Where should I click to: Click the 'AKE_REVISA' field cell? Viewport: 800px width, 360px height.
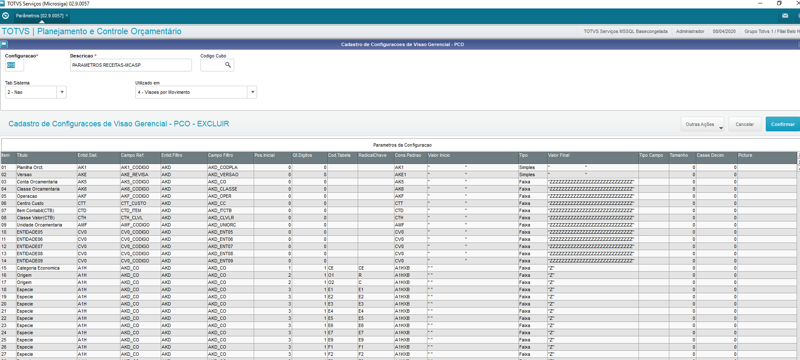[x=140, y=175]
